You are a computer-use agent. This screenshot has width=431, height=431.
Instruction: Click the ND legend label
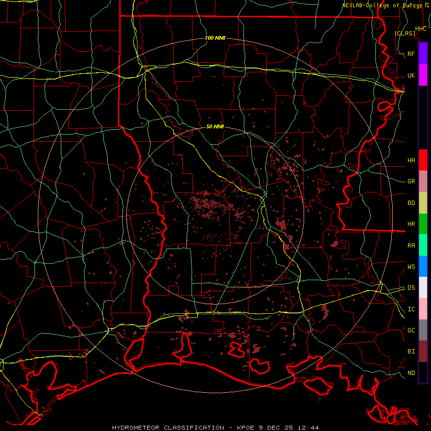(411, 373)
